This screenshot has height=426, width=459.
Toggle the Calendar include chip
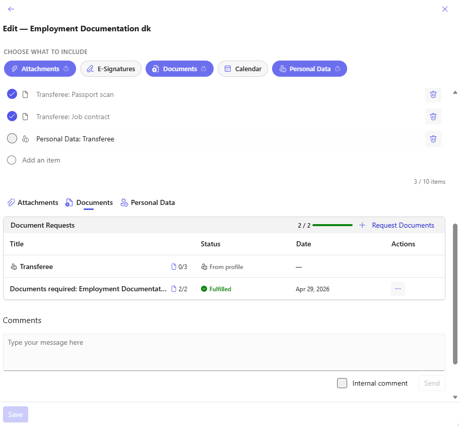coord(243,69)
